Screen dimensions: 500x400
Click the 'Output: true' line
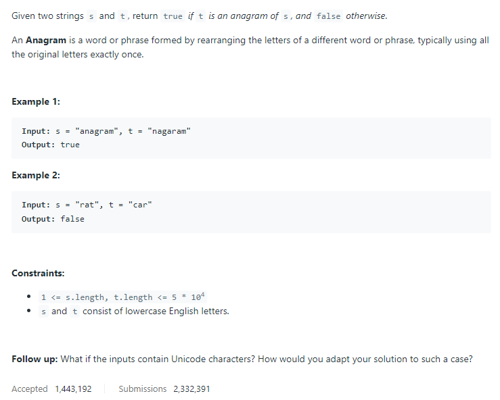pyautogui.click(x=50, y=145)
